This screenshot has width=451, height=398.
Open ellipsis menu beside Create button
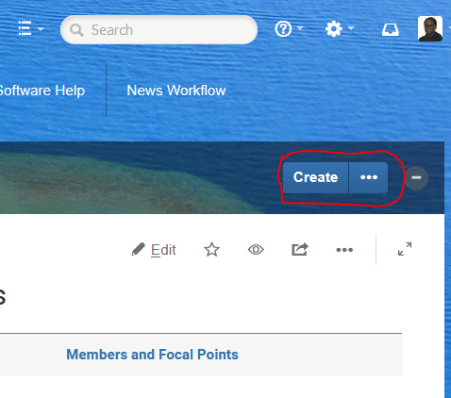coord(369,177)
